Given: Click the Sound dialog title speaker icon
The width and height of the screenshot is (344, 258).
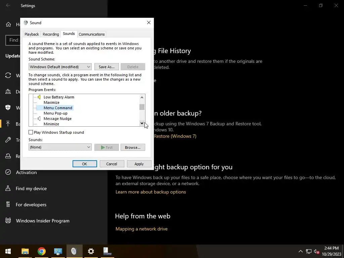Looking at the screenshot, I should (26, 23).
